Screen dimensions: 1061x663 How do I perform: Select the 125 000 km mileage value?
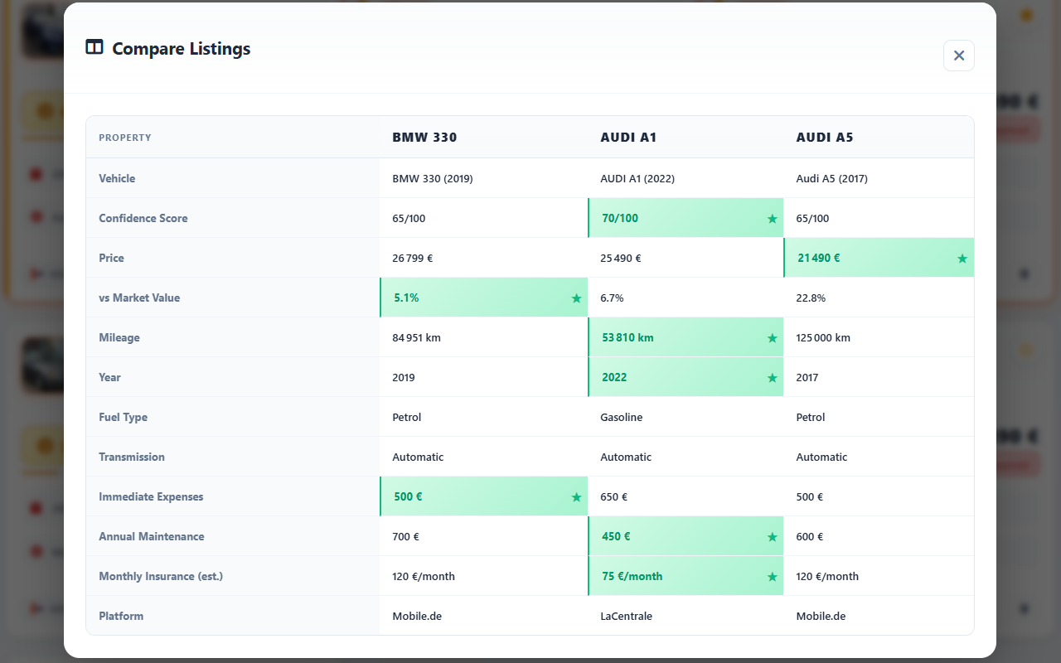823,337
